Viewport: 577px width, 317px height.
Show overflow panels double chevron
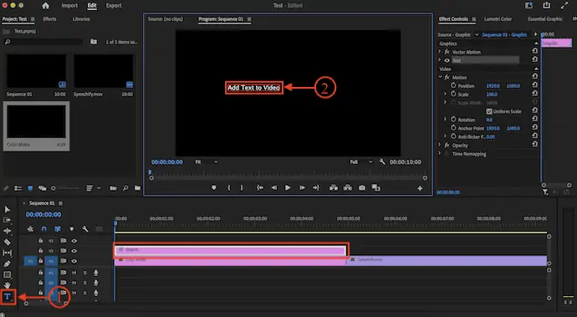(574, 18)
